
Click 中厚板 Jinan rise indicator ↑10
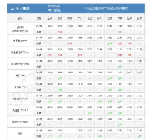coord(70,44)
